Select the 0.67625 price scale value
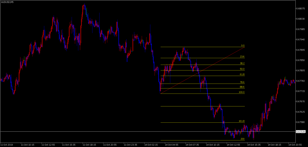308x147 pixels. click(301, 112)
